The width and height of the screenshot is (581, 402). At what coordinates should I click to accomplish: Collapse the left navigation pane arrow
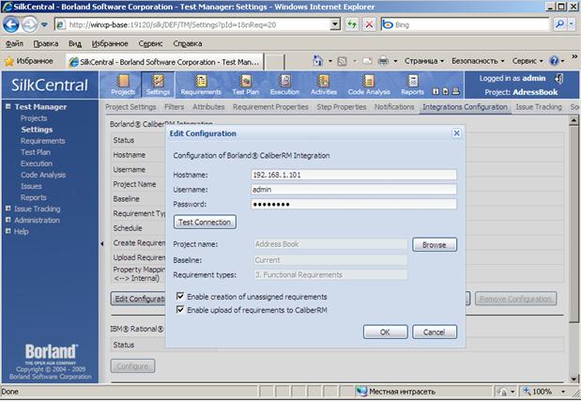tap(102, 243)
